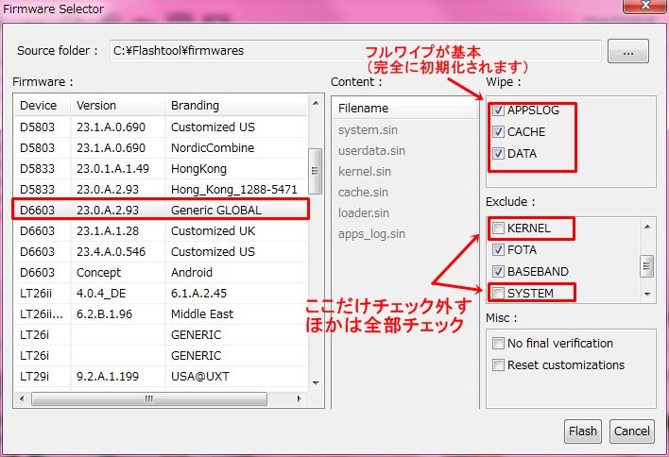Select LT29i USA@UXT firmware row

click(161, 377)
